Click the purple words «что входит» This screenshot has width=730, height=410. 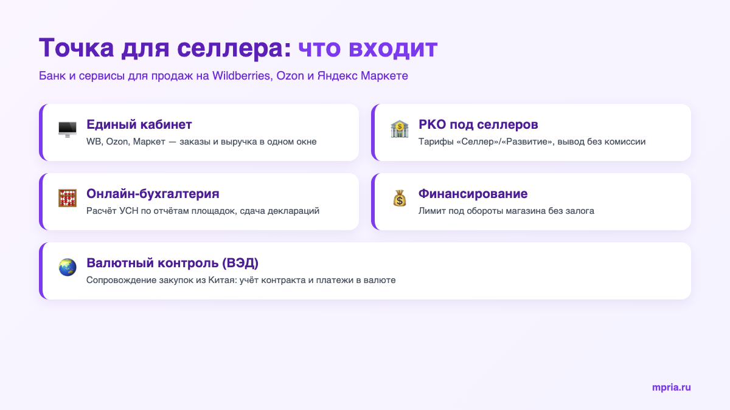click(368, 48)
